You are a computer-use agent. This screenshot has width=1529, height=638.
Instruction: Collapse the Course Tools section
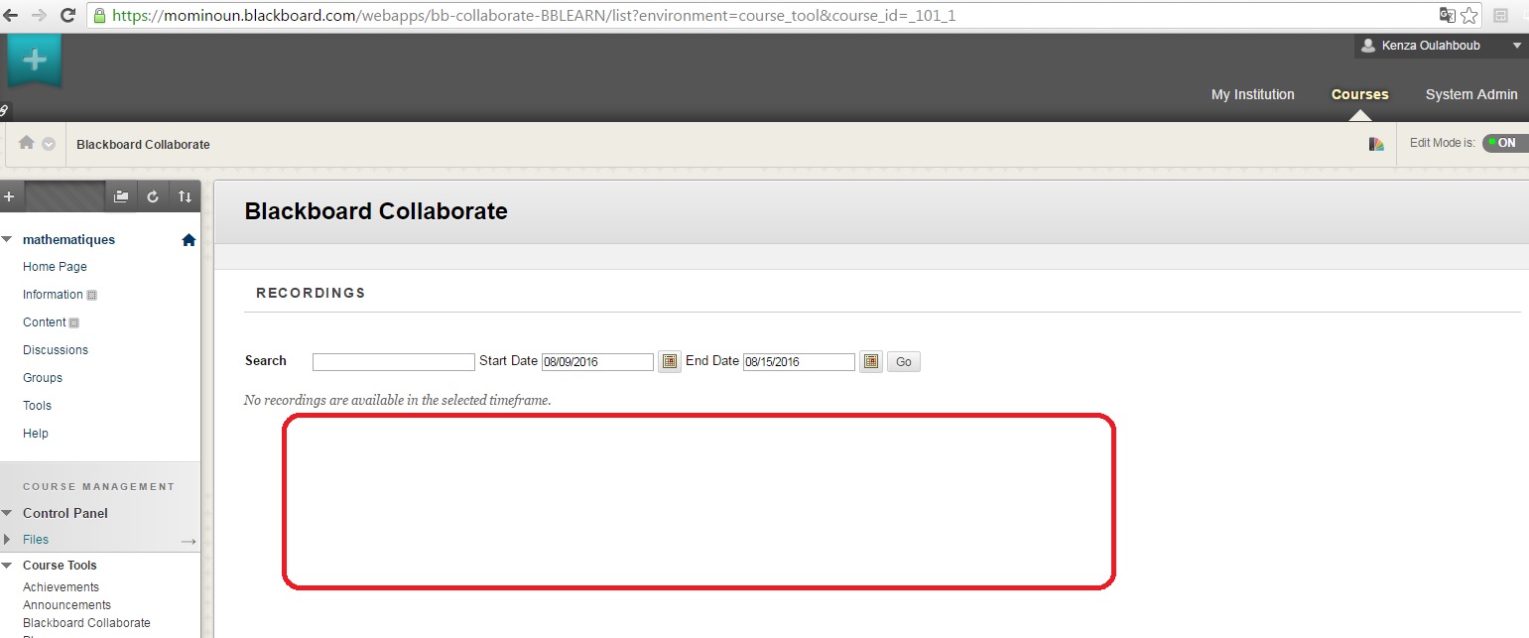8,566
